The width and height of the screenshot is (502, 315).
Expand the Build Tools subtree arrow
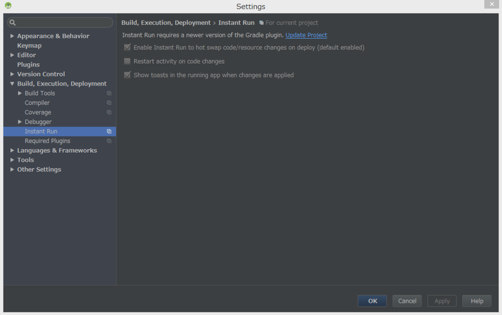coord(20,93)
